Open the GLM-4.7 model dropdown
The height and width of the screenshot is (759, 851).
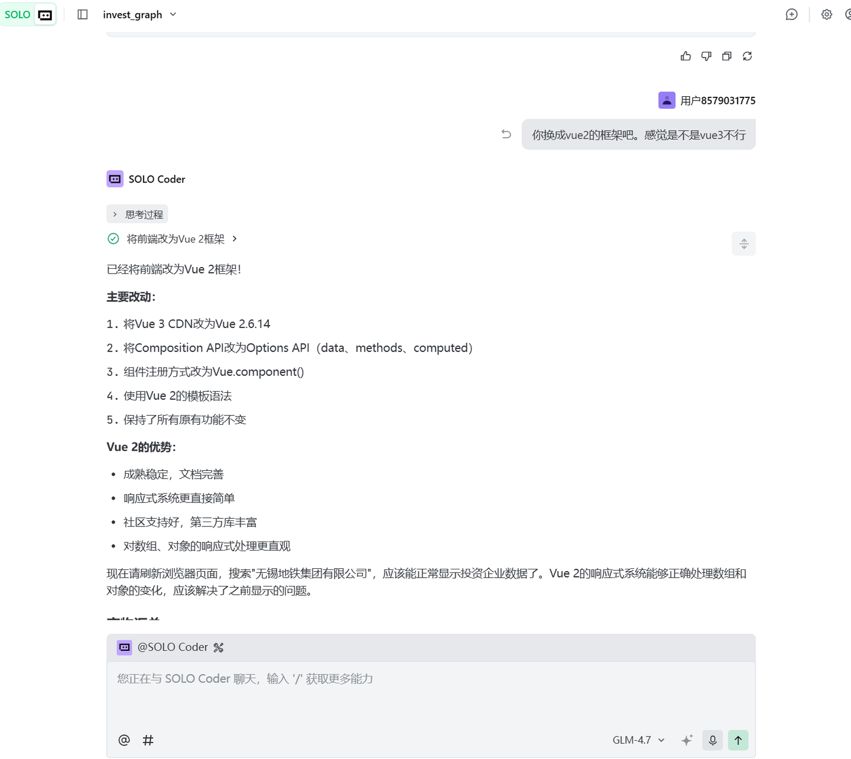tap(639, 740)
